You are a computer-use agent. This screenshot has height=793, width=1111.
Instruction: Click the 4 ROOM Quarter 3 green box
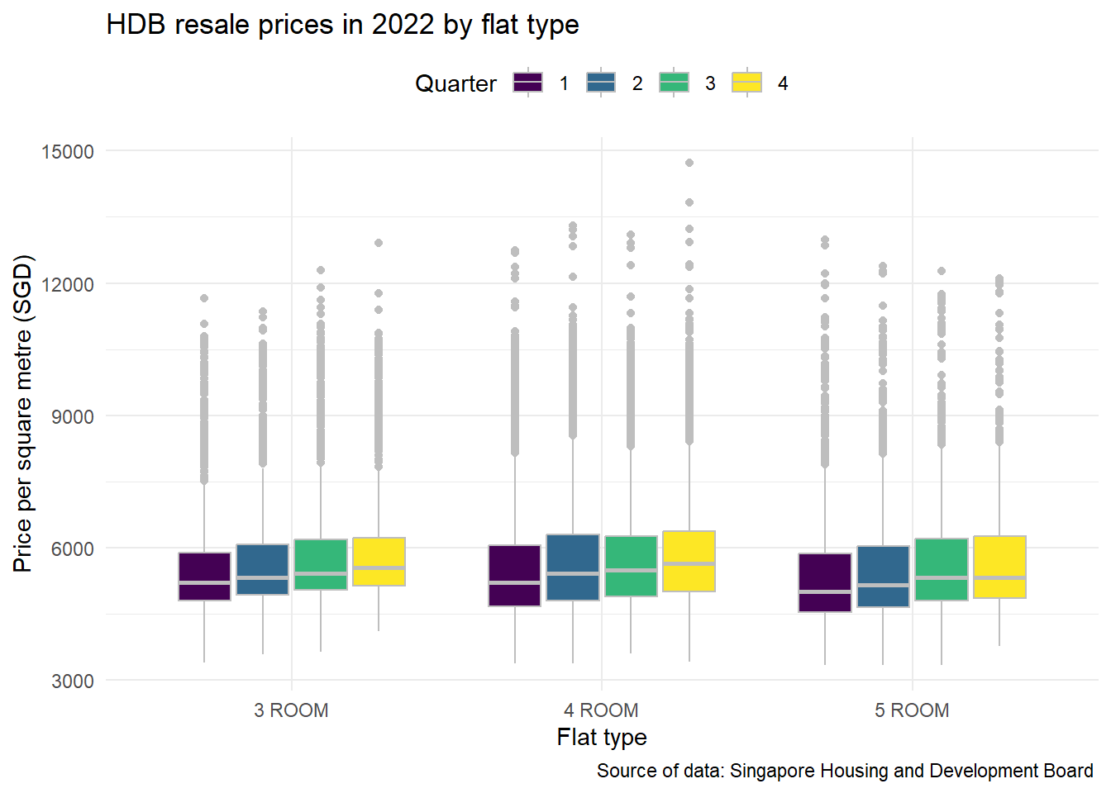click(631, 566)
